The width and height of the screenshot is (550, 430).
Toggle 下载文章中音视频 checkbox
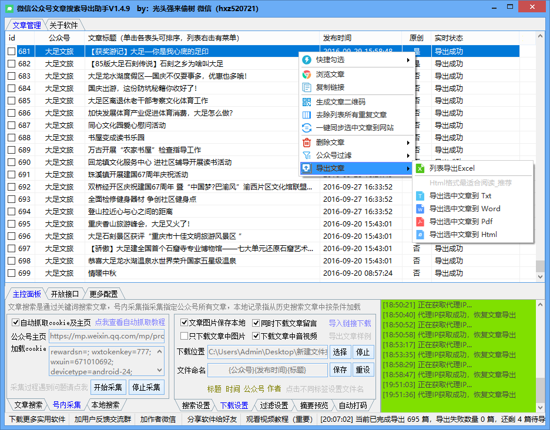256,336
